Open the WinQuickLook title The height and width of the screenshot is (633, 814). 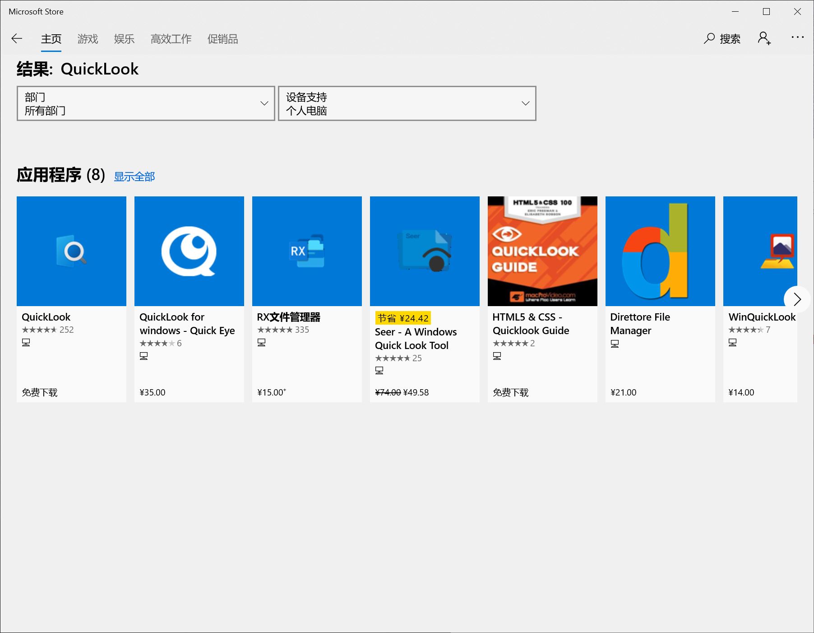[762, 317]
